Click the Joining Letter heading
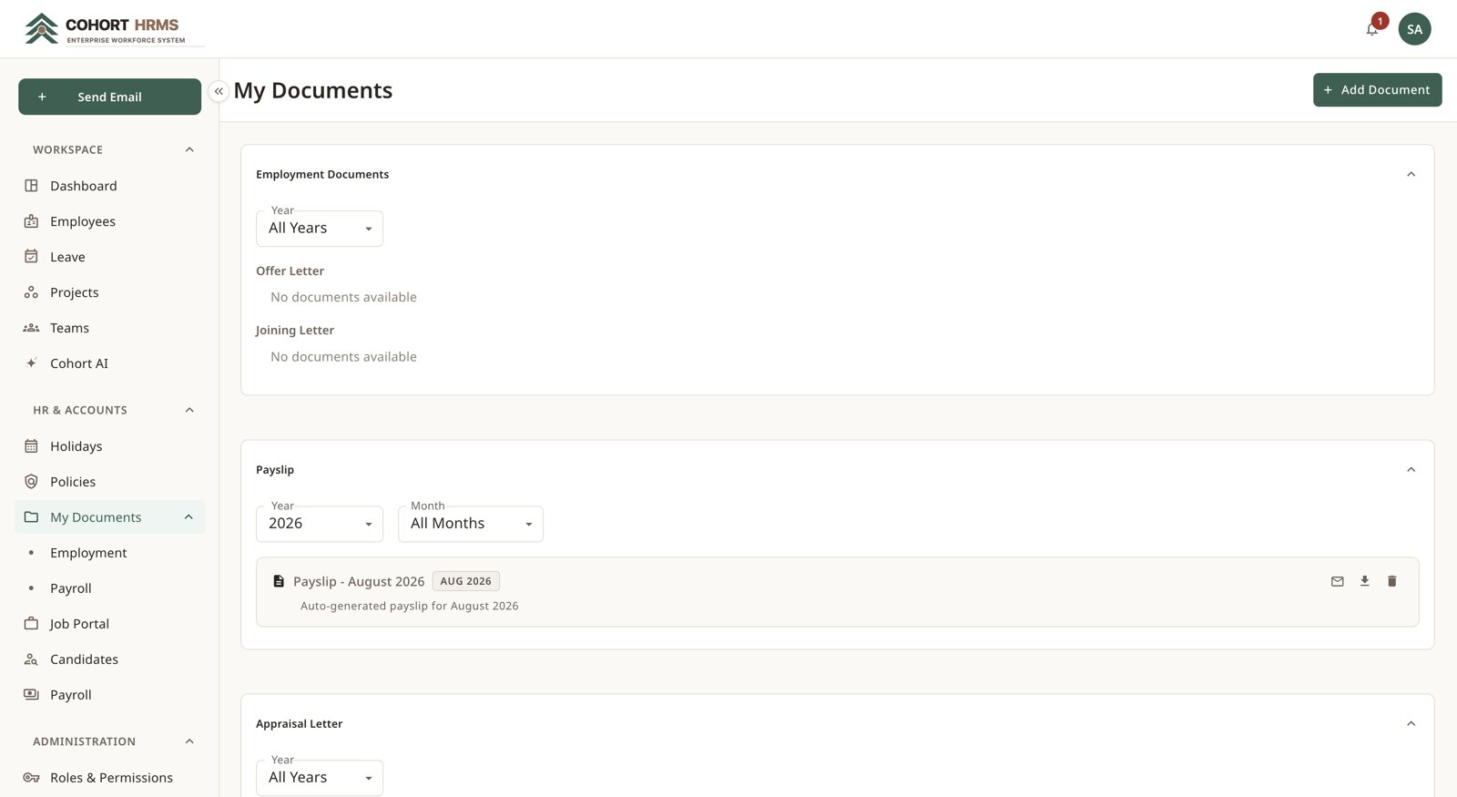 (295, 331)
